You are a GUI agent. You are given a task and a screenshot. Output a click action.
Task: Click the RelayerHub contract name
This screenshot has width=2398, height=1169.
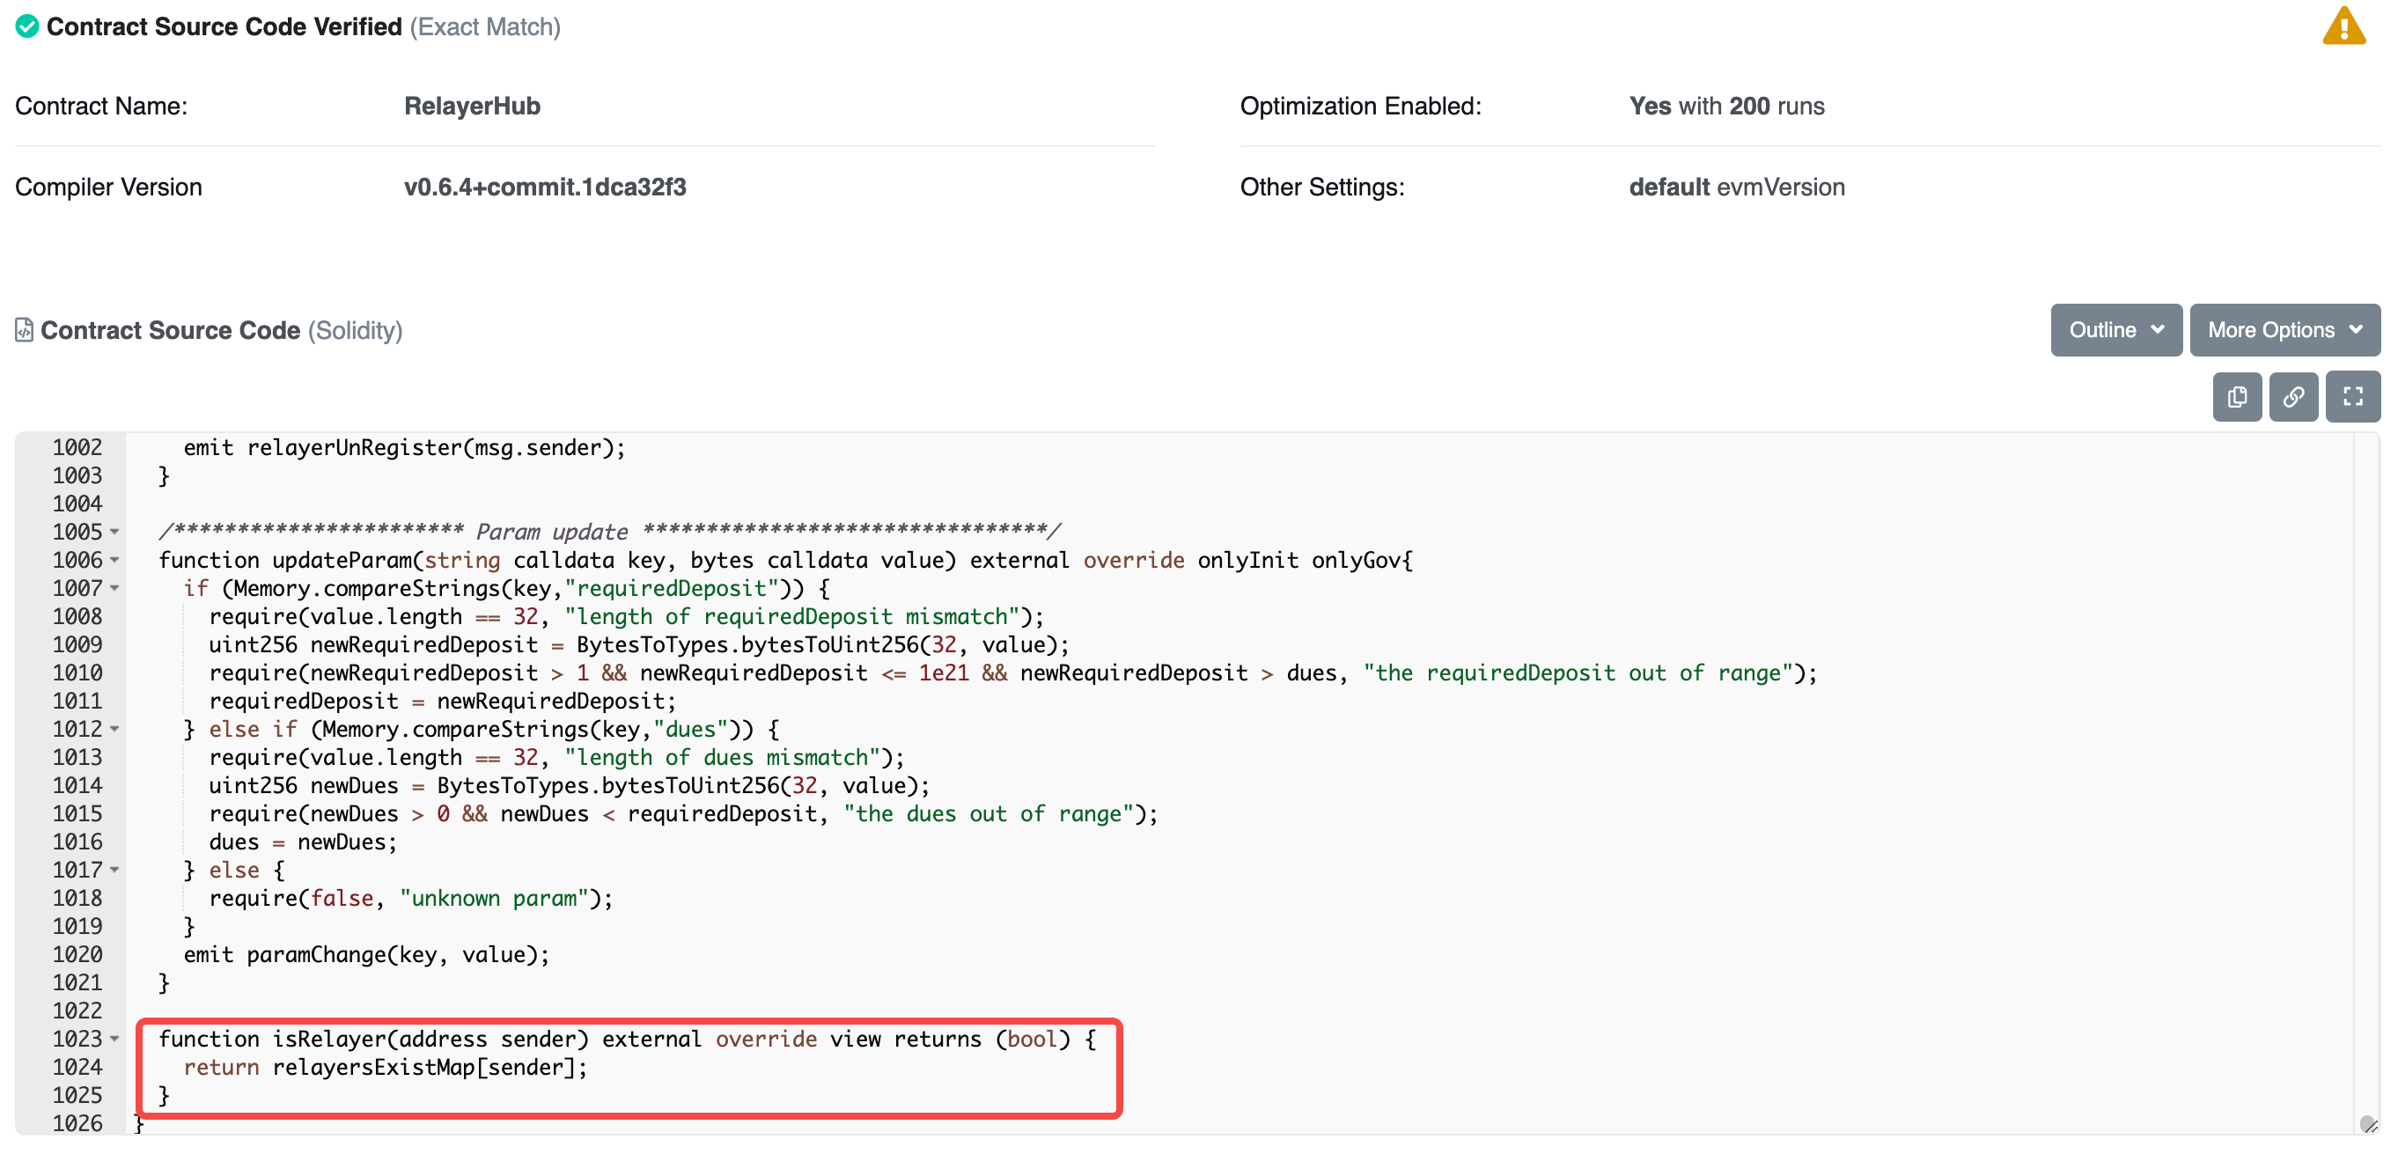[472, 107]
